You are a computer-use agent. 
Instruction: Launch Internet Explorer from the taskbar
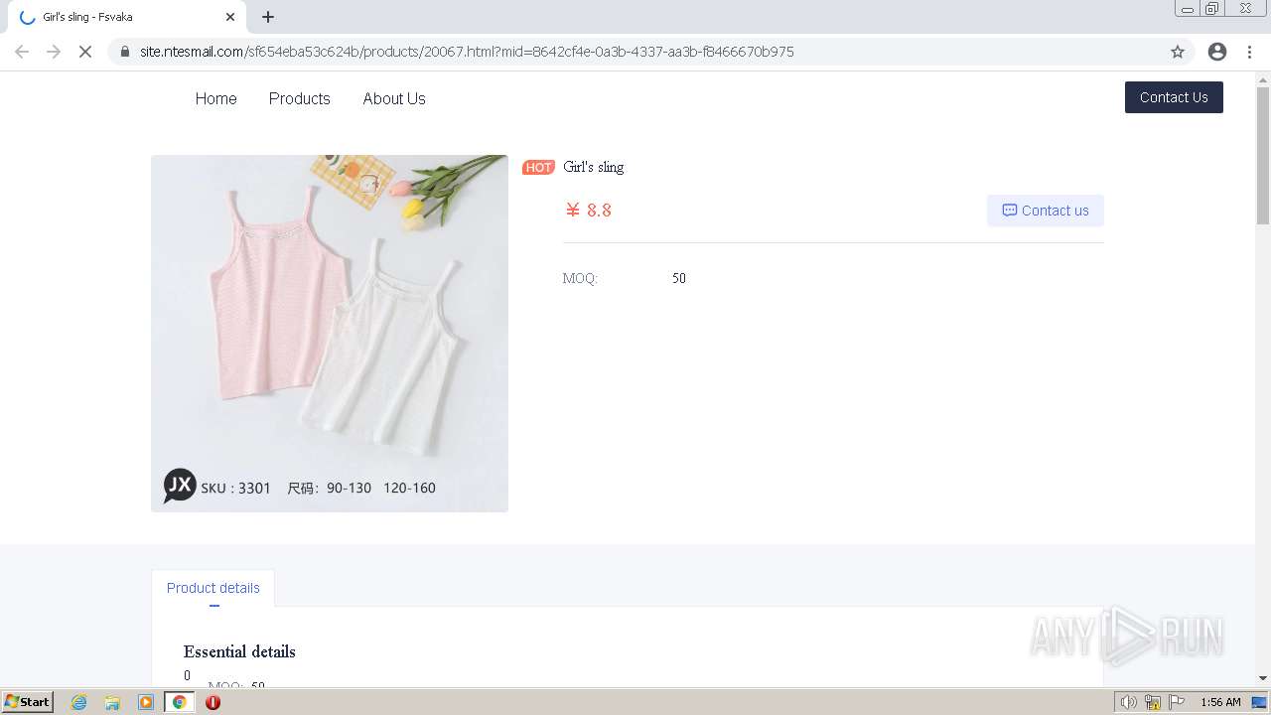tap(79, 702)
